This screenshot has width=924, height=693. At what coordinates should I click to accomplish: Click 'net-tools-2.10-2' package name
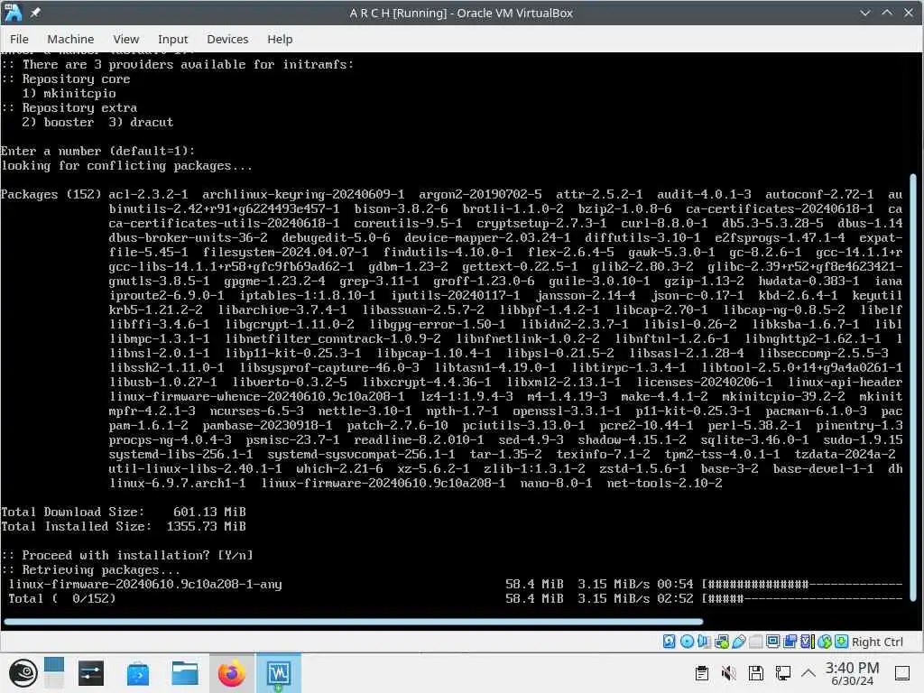(665, 484)
